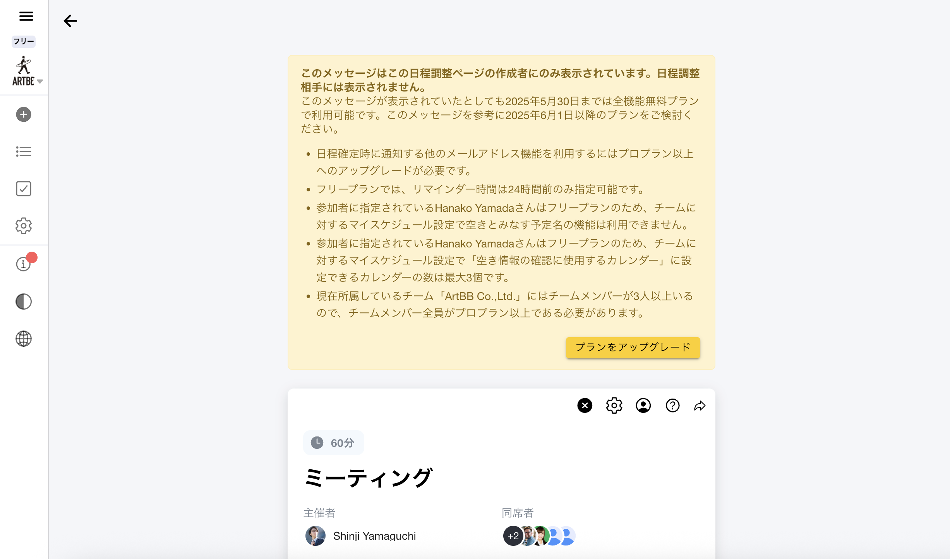The height and width of the screenshot is (559, 950).
Task: Open sidebar settings gear
Action: [24, 226]
